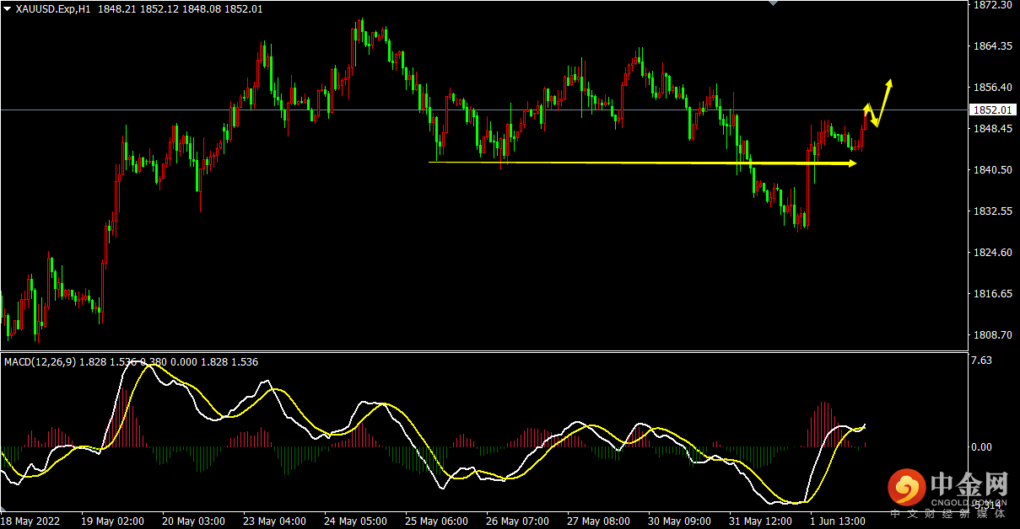Click the 20 May 03:00 time label

click(x=193, y=521)
